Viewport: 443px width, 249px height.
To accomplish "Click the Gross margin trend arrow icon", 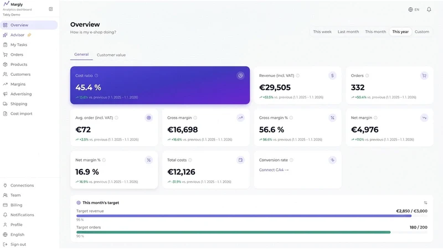I will [240, 118].
